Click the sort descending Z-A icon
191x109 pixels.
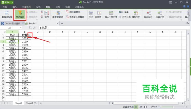pos(42,17)
